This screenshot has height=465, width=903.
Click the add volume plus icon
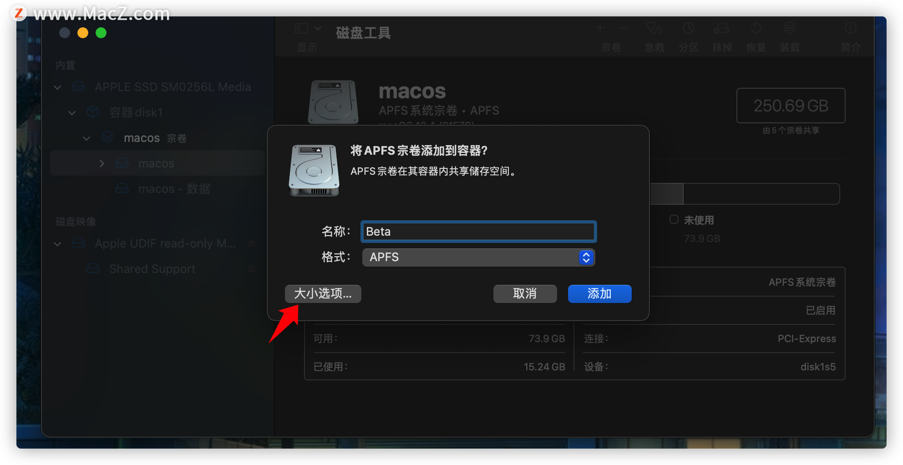[x=600, y=28]
